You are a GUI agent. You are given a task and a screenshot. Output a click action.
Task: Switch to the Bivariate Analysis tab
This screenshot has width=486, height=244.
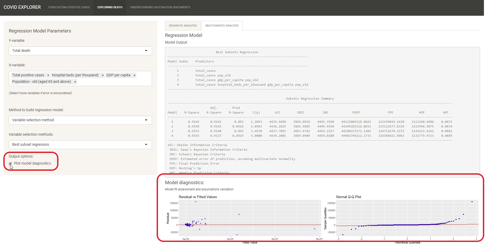tap(183, 26)
